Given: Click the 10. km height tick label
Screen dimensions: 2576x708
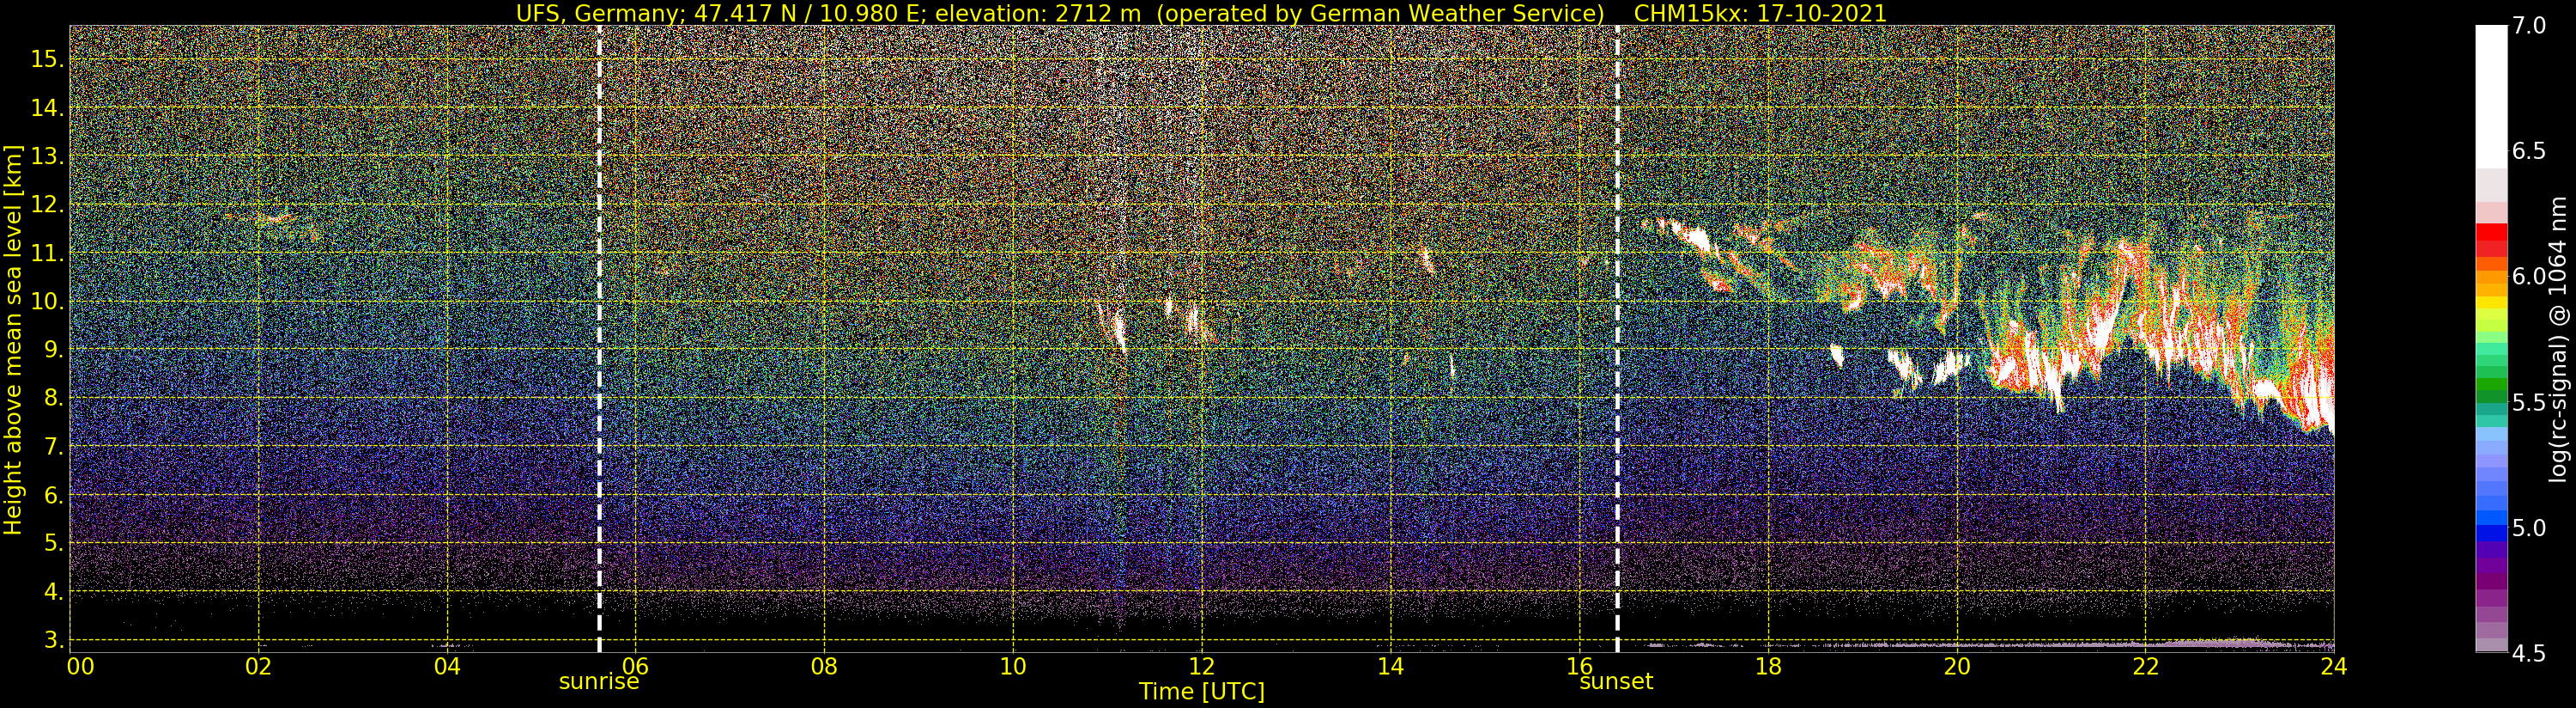Looking at the screenshot, I should click(48, 302).
